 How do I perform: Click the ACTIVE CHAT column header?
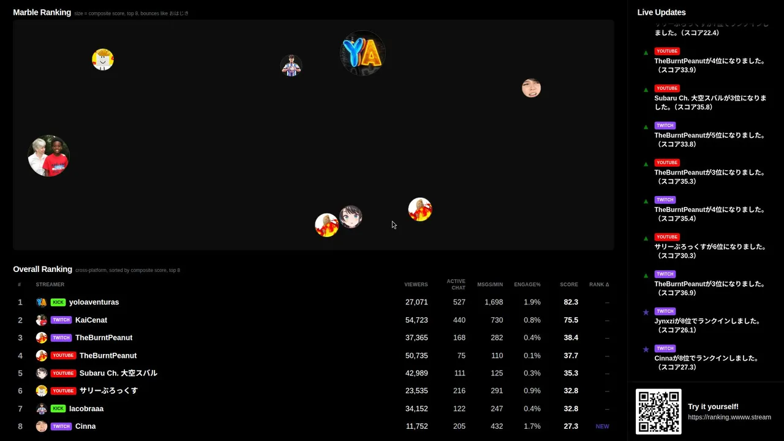point(456,285)
